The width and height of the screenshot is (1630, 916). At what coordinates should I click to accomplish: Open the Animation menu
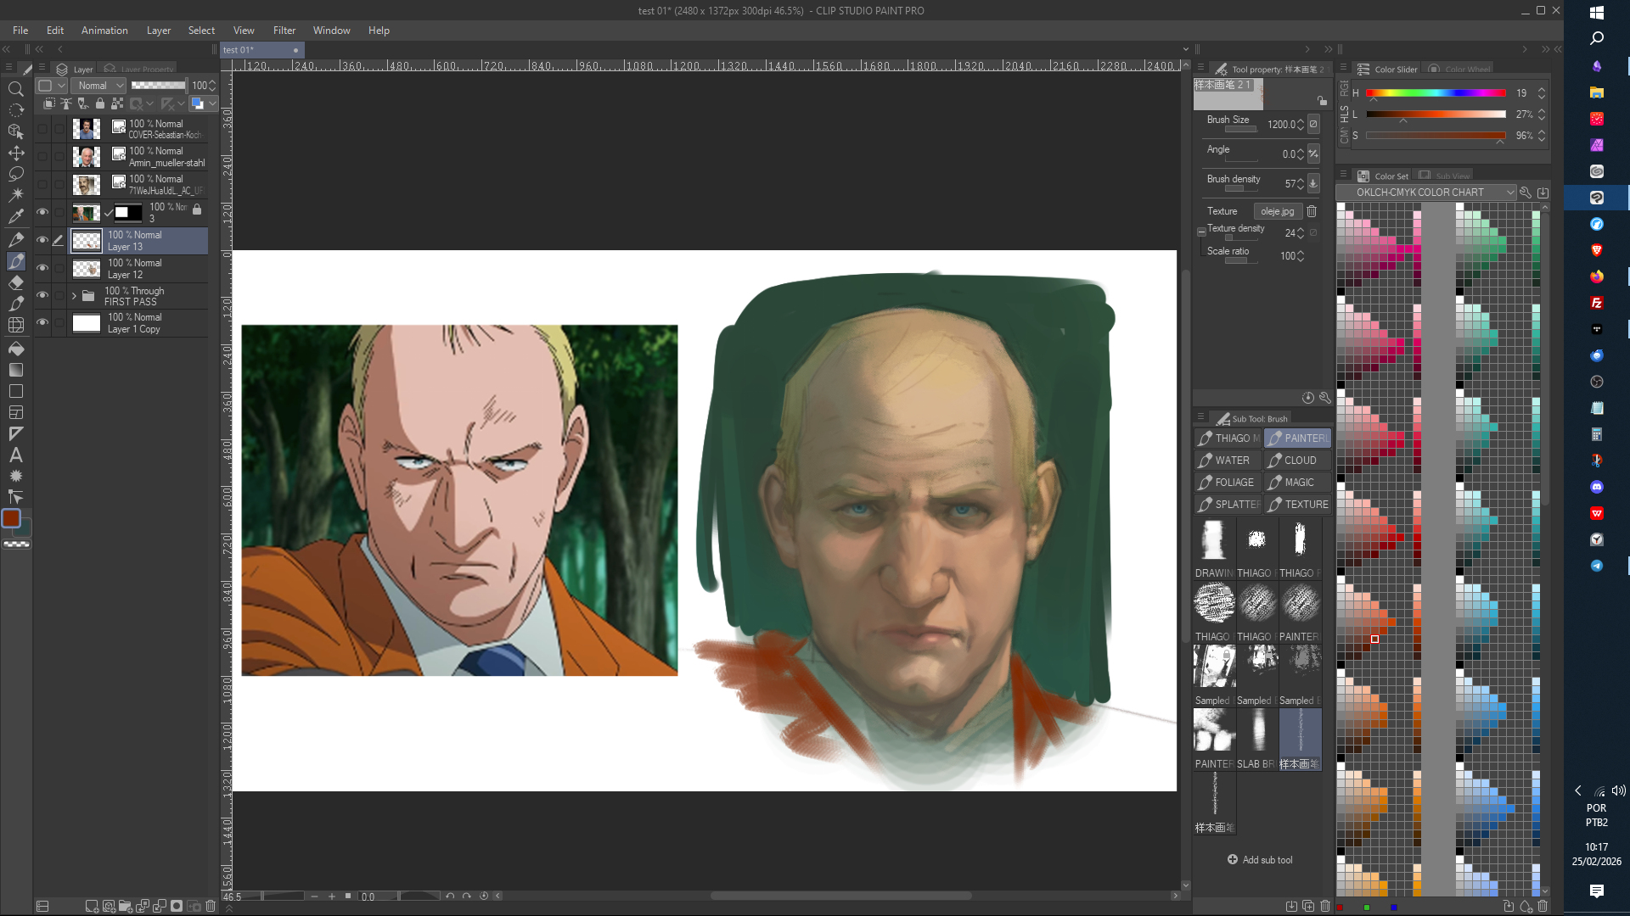[x=104, y=31]
